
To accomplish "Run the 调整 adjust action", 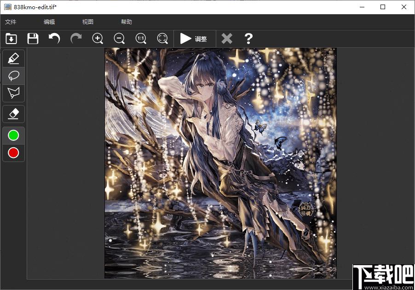I will coord(194,39).
